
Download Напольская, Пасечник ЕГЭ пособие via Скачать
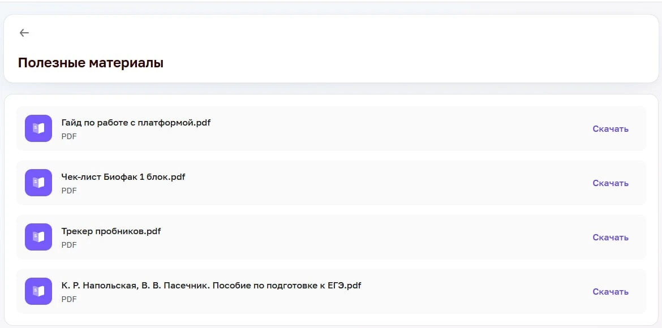611,292
